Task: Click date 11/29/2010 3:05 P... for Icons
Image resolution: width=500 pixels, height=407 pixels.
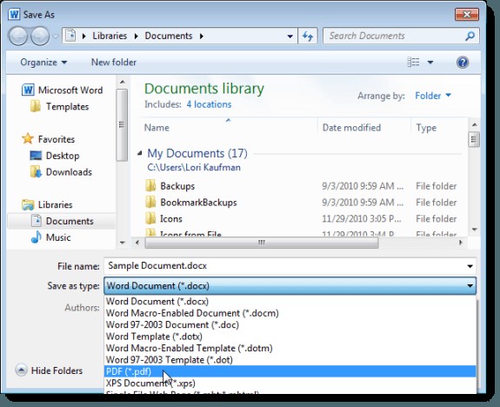Action: 362,219
